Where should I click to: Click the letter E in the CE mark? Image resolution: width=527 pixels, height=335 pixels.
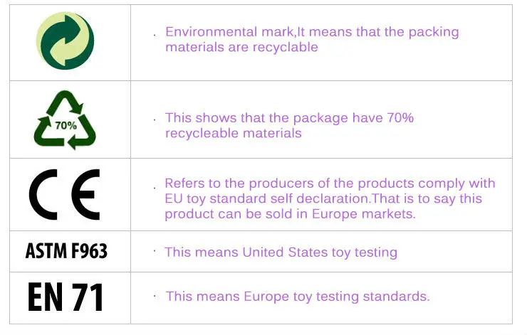tap(86, 194)
